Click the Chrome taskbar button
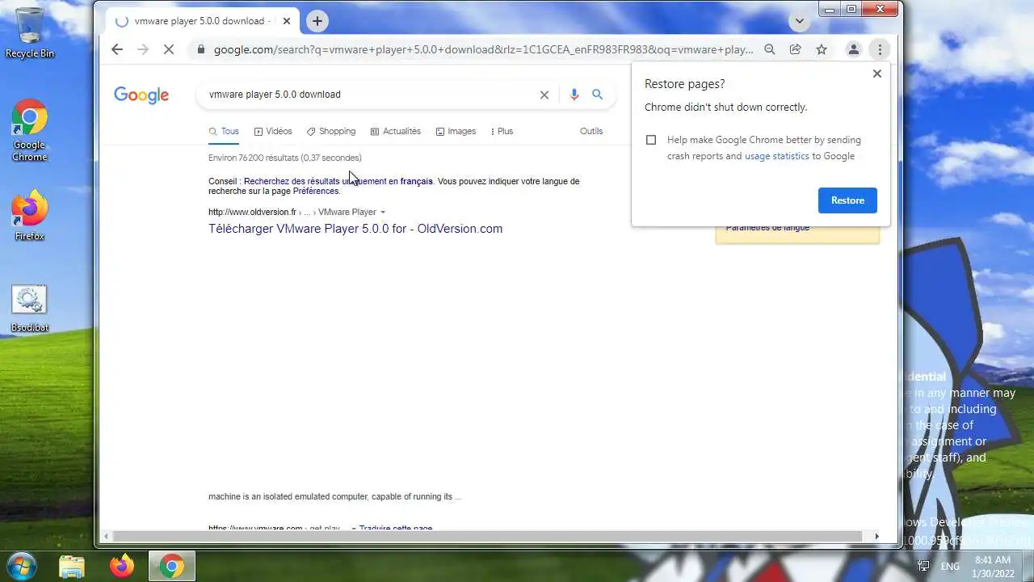 [x=171, y=566]
